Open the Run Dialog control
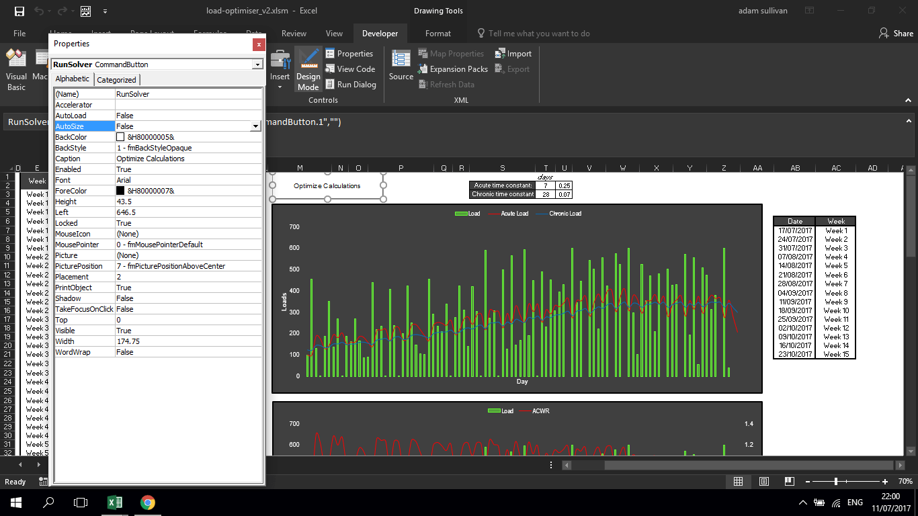This screenshot has width=918, height=516. coord(351,84)
